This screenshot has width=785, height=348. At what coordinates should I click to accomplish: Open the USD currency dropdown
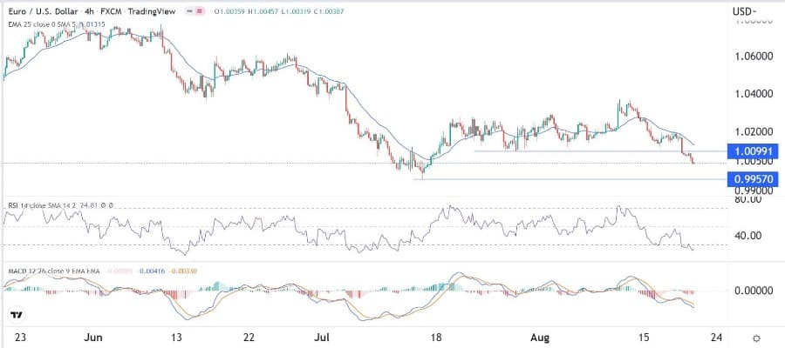[x=744, y=10]
